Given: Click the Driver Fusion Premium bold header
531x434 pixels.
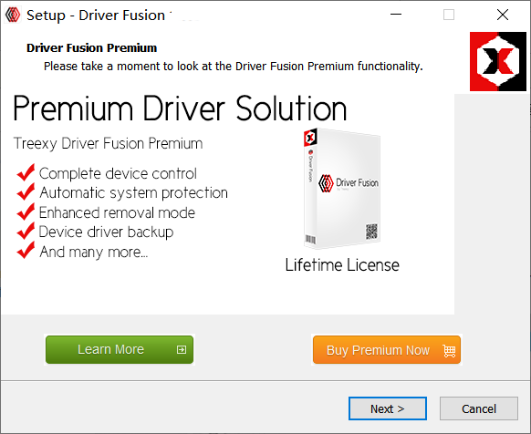Looking at the screenshot, I should (x=92, y=48).
